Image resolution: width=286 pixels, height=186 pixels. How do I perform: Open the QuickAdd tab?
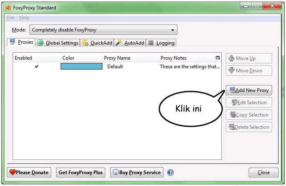(x=97, y=43)
